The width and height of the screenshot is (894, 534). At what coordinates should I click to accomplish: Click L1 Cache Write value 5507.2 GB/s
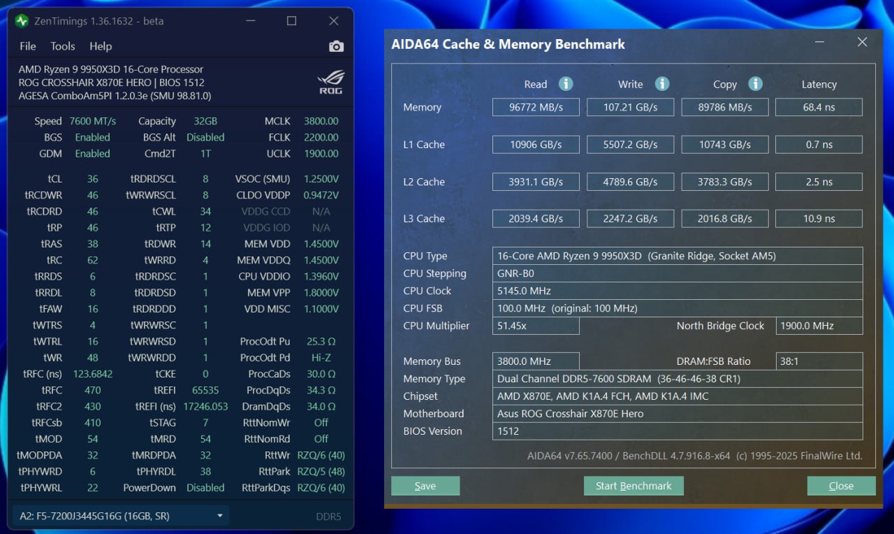click(x=631, y=145)
